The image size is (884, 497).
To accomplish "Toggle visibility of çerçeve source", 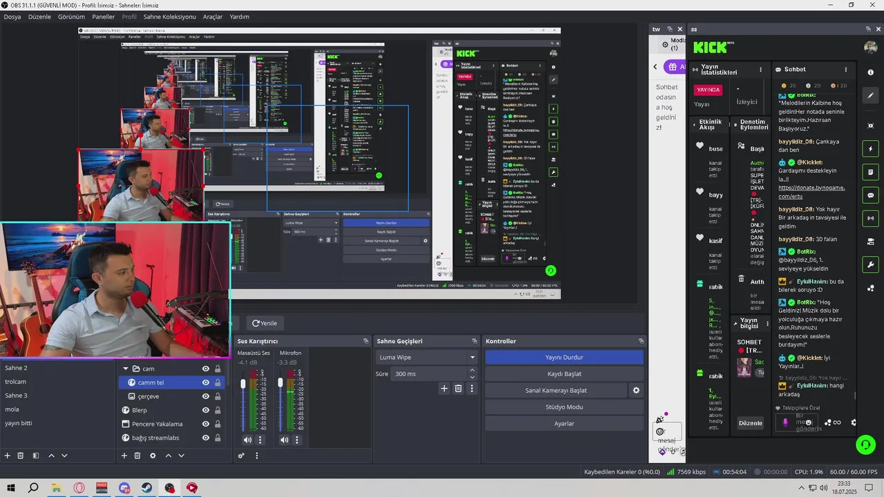I will click(x=206, y=396).
